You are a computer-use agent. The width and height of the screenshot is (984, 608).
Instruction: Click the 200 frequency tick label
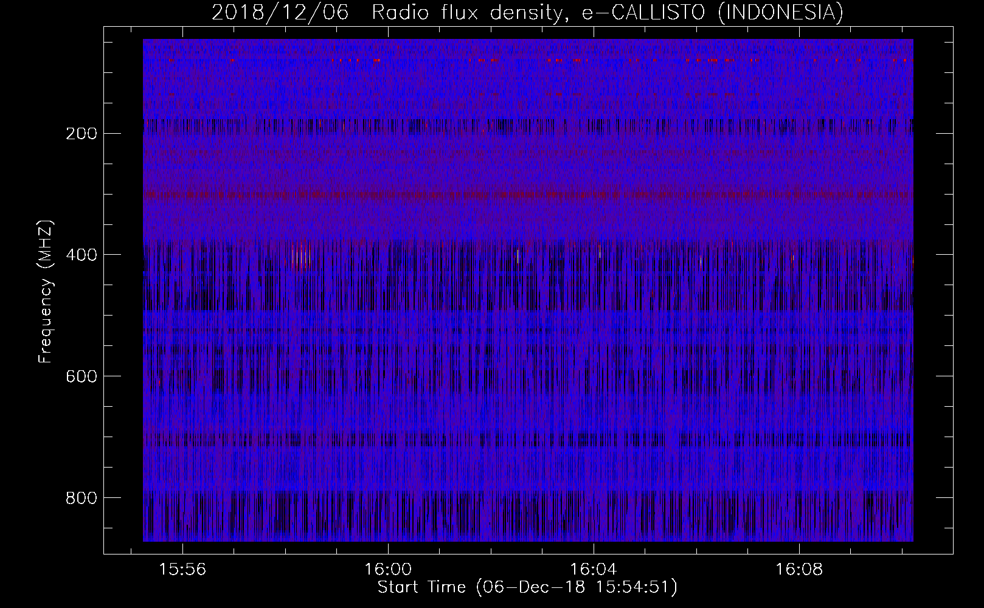click(81, 133)
